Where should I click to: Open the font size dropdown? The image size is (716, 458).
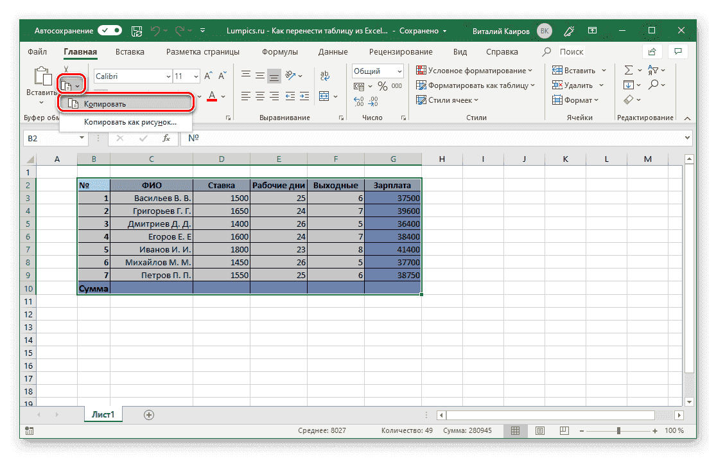(x=195, y=76)
